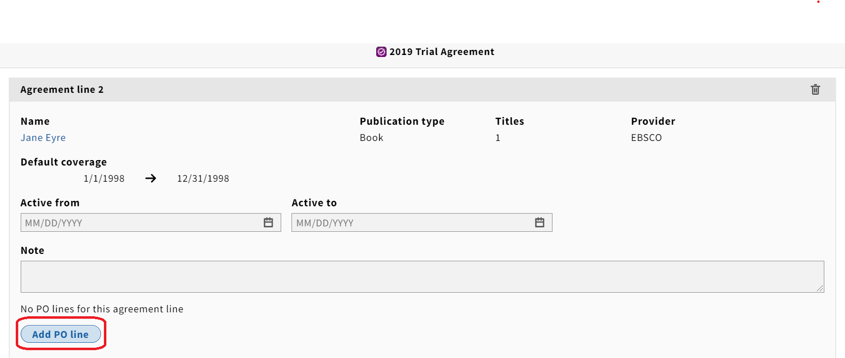Click the Add PO line button
Screen dimensions: 845x358
(61, 334)
